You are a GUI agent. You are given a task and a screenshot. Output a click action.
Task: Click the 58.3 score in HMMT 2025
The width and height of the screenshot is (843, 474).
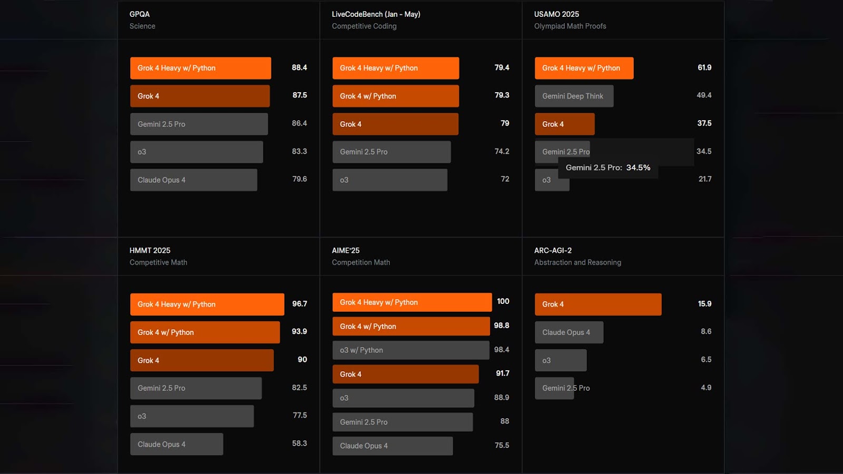click(x=299, y=443)
